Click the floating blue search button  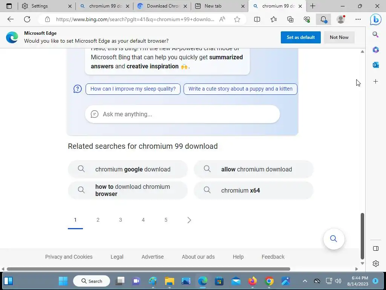[x=334, y=239]
